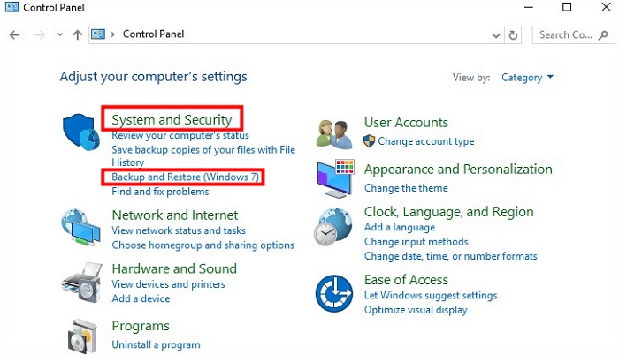Expand recent locations arrow near Back

click(60, 34)
